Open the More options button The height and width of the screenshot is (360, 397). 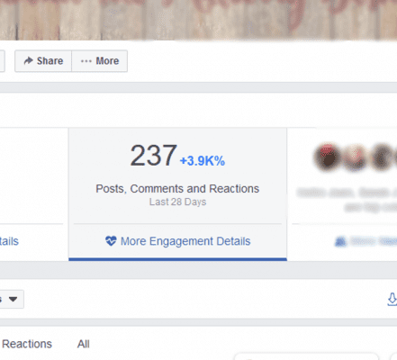tap(100, 61)
